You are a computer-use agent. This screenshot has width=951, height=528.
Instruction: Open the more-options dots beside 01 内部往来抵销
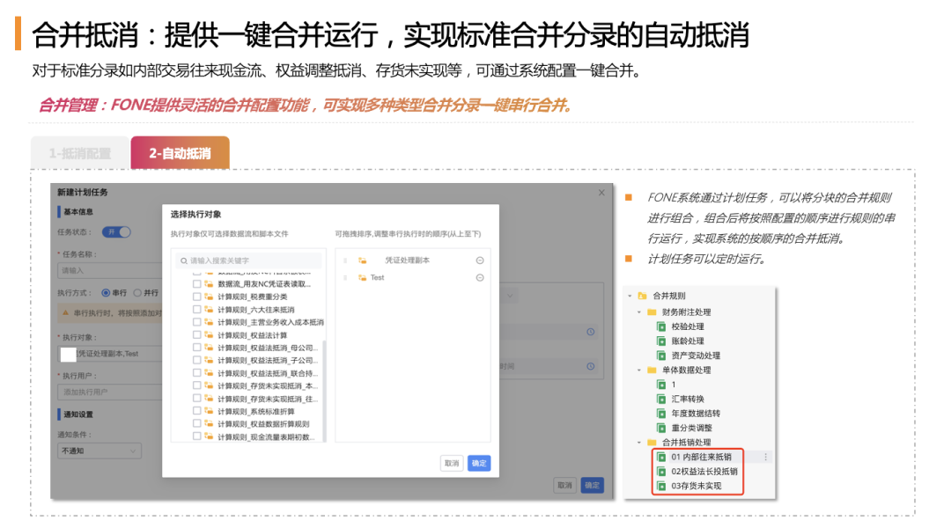[766, 457]
